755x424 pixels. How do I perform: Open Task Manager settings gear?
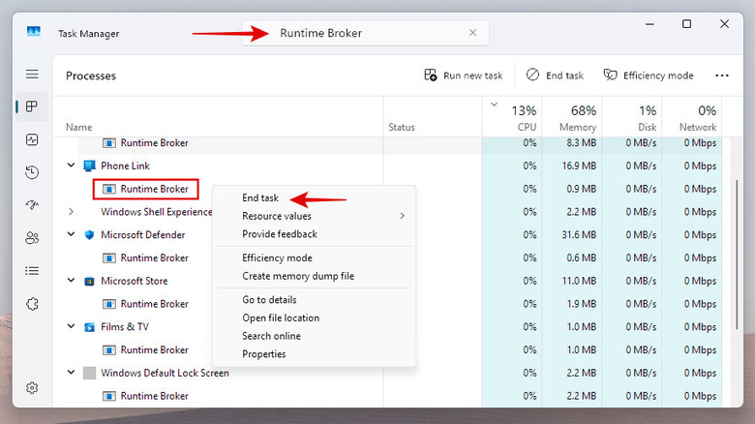[32, 388]
